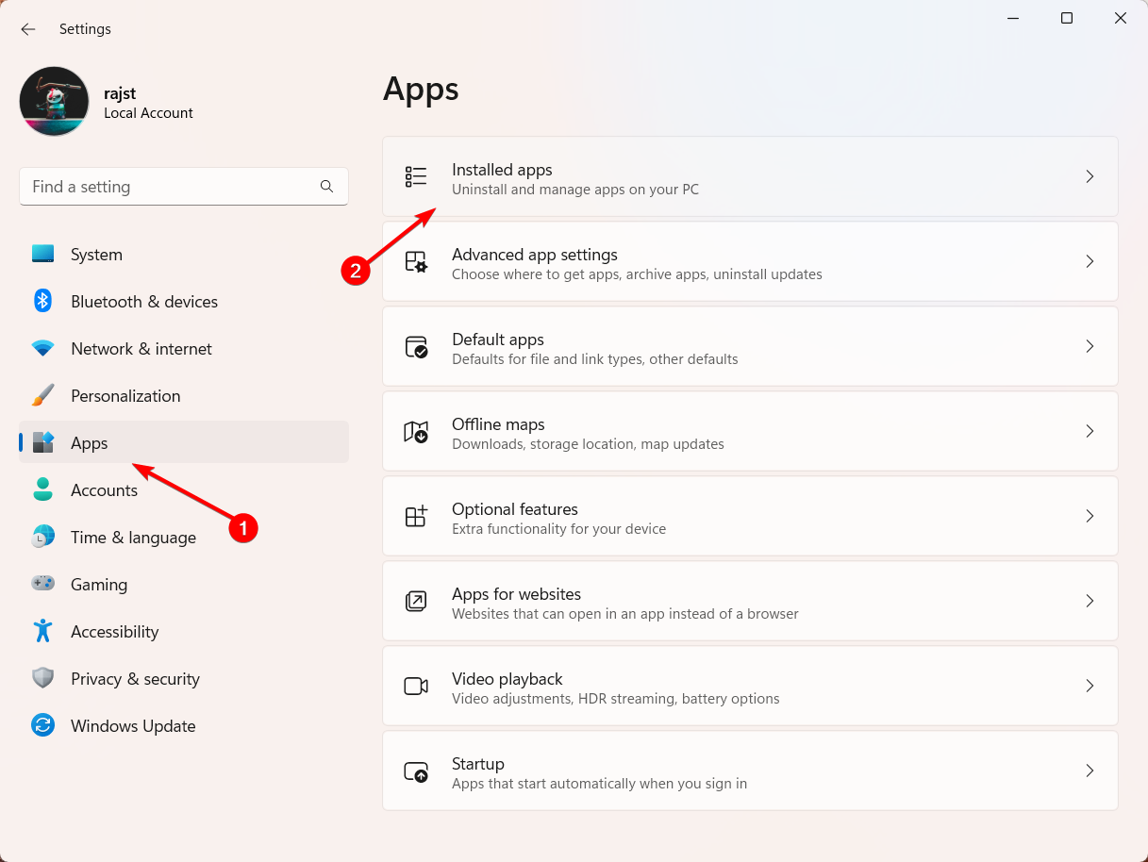
Task: Open the Startup row chevron
Action: point(1090,771)
